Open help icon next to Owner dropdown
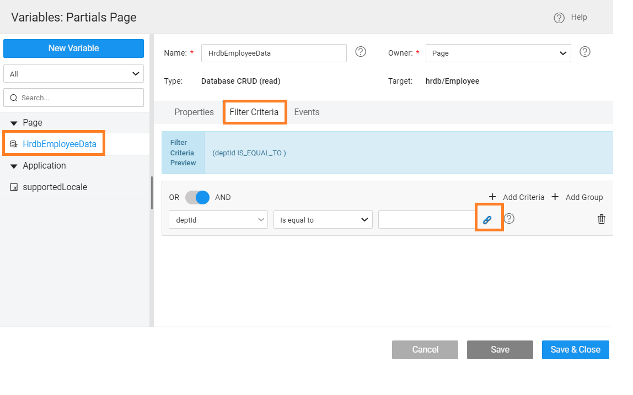The height and width of the screenshot is (395, 633). 585,52
